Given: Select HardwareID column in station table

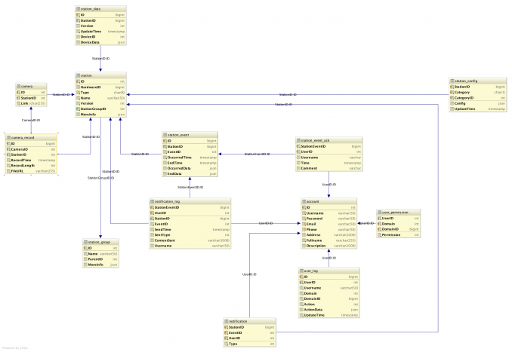Looking at the screenshot, I should (x=91, y=87).
